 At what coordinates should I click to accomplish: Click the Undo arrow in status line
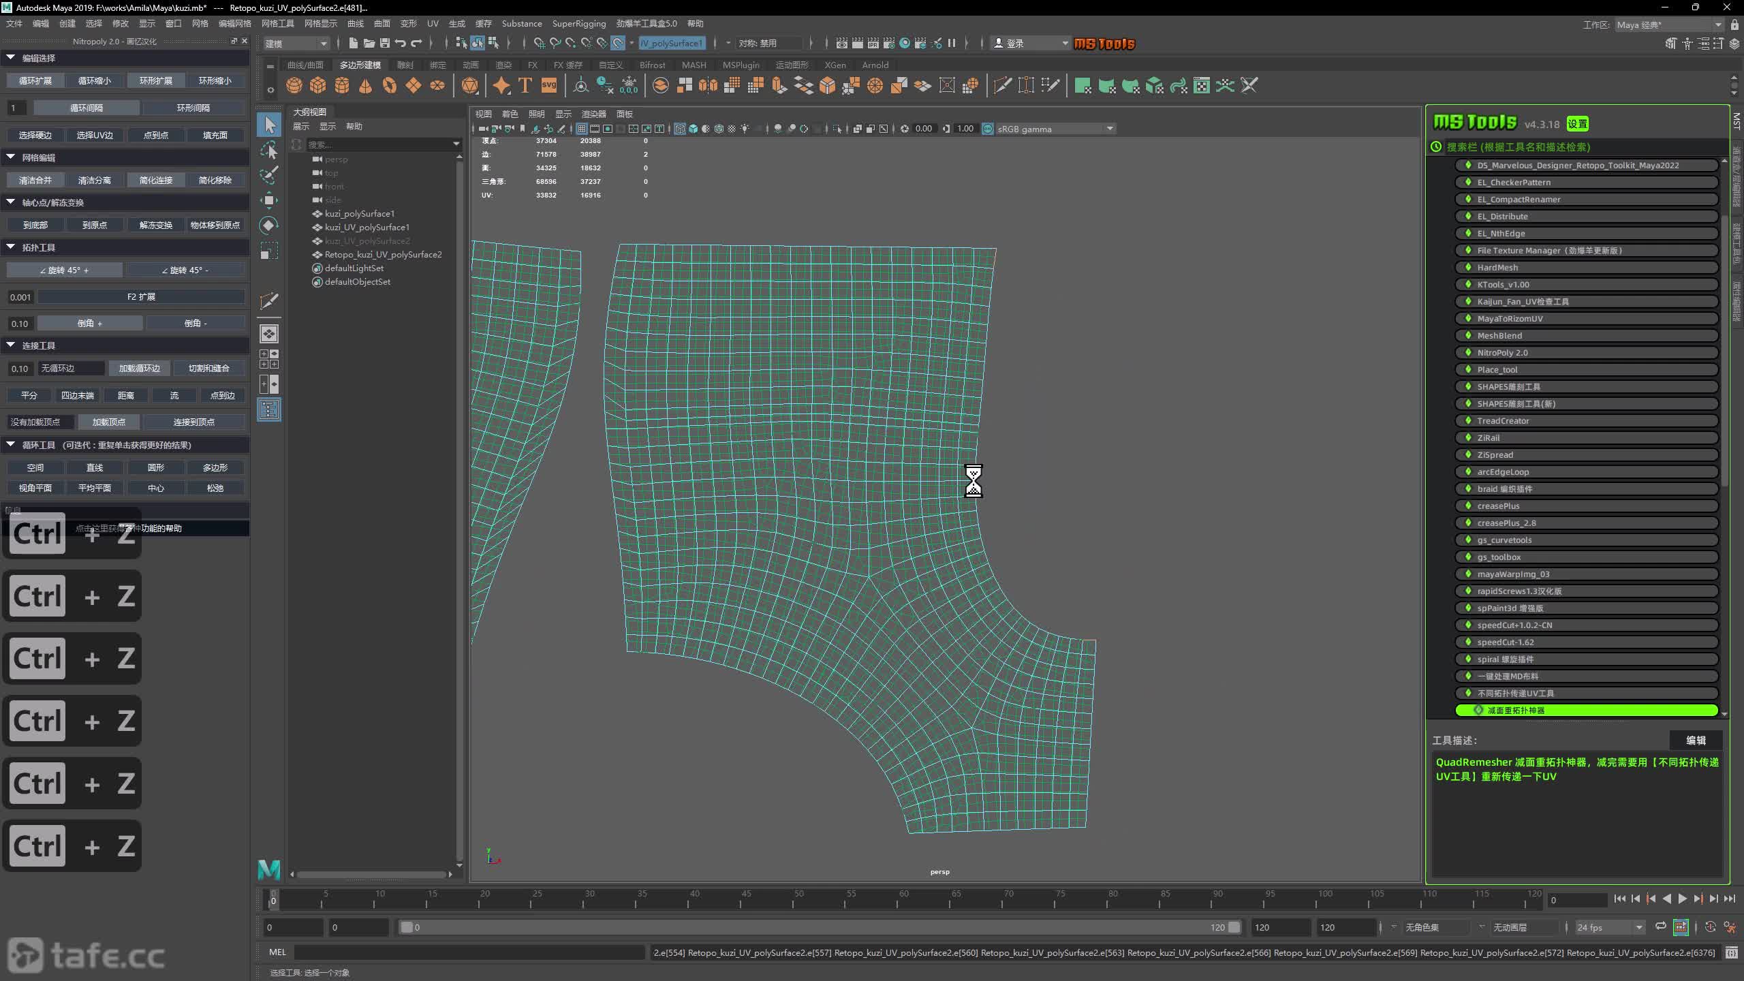(x=400, y=43)
